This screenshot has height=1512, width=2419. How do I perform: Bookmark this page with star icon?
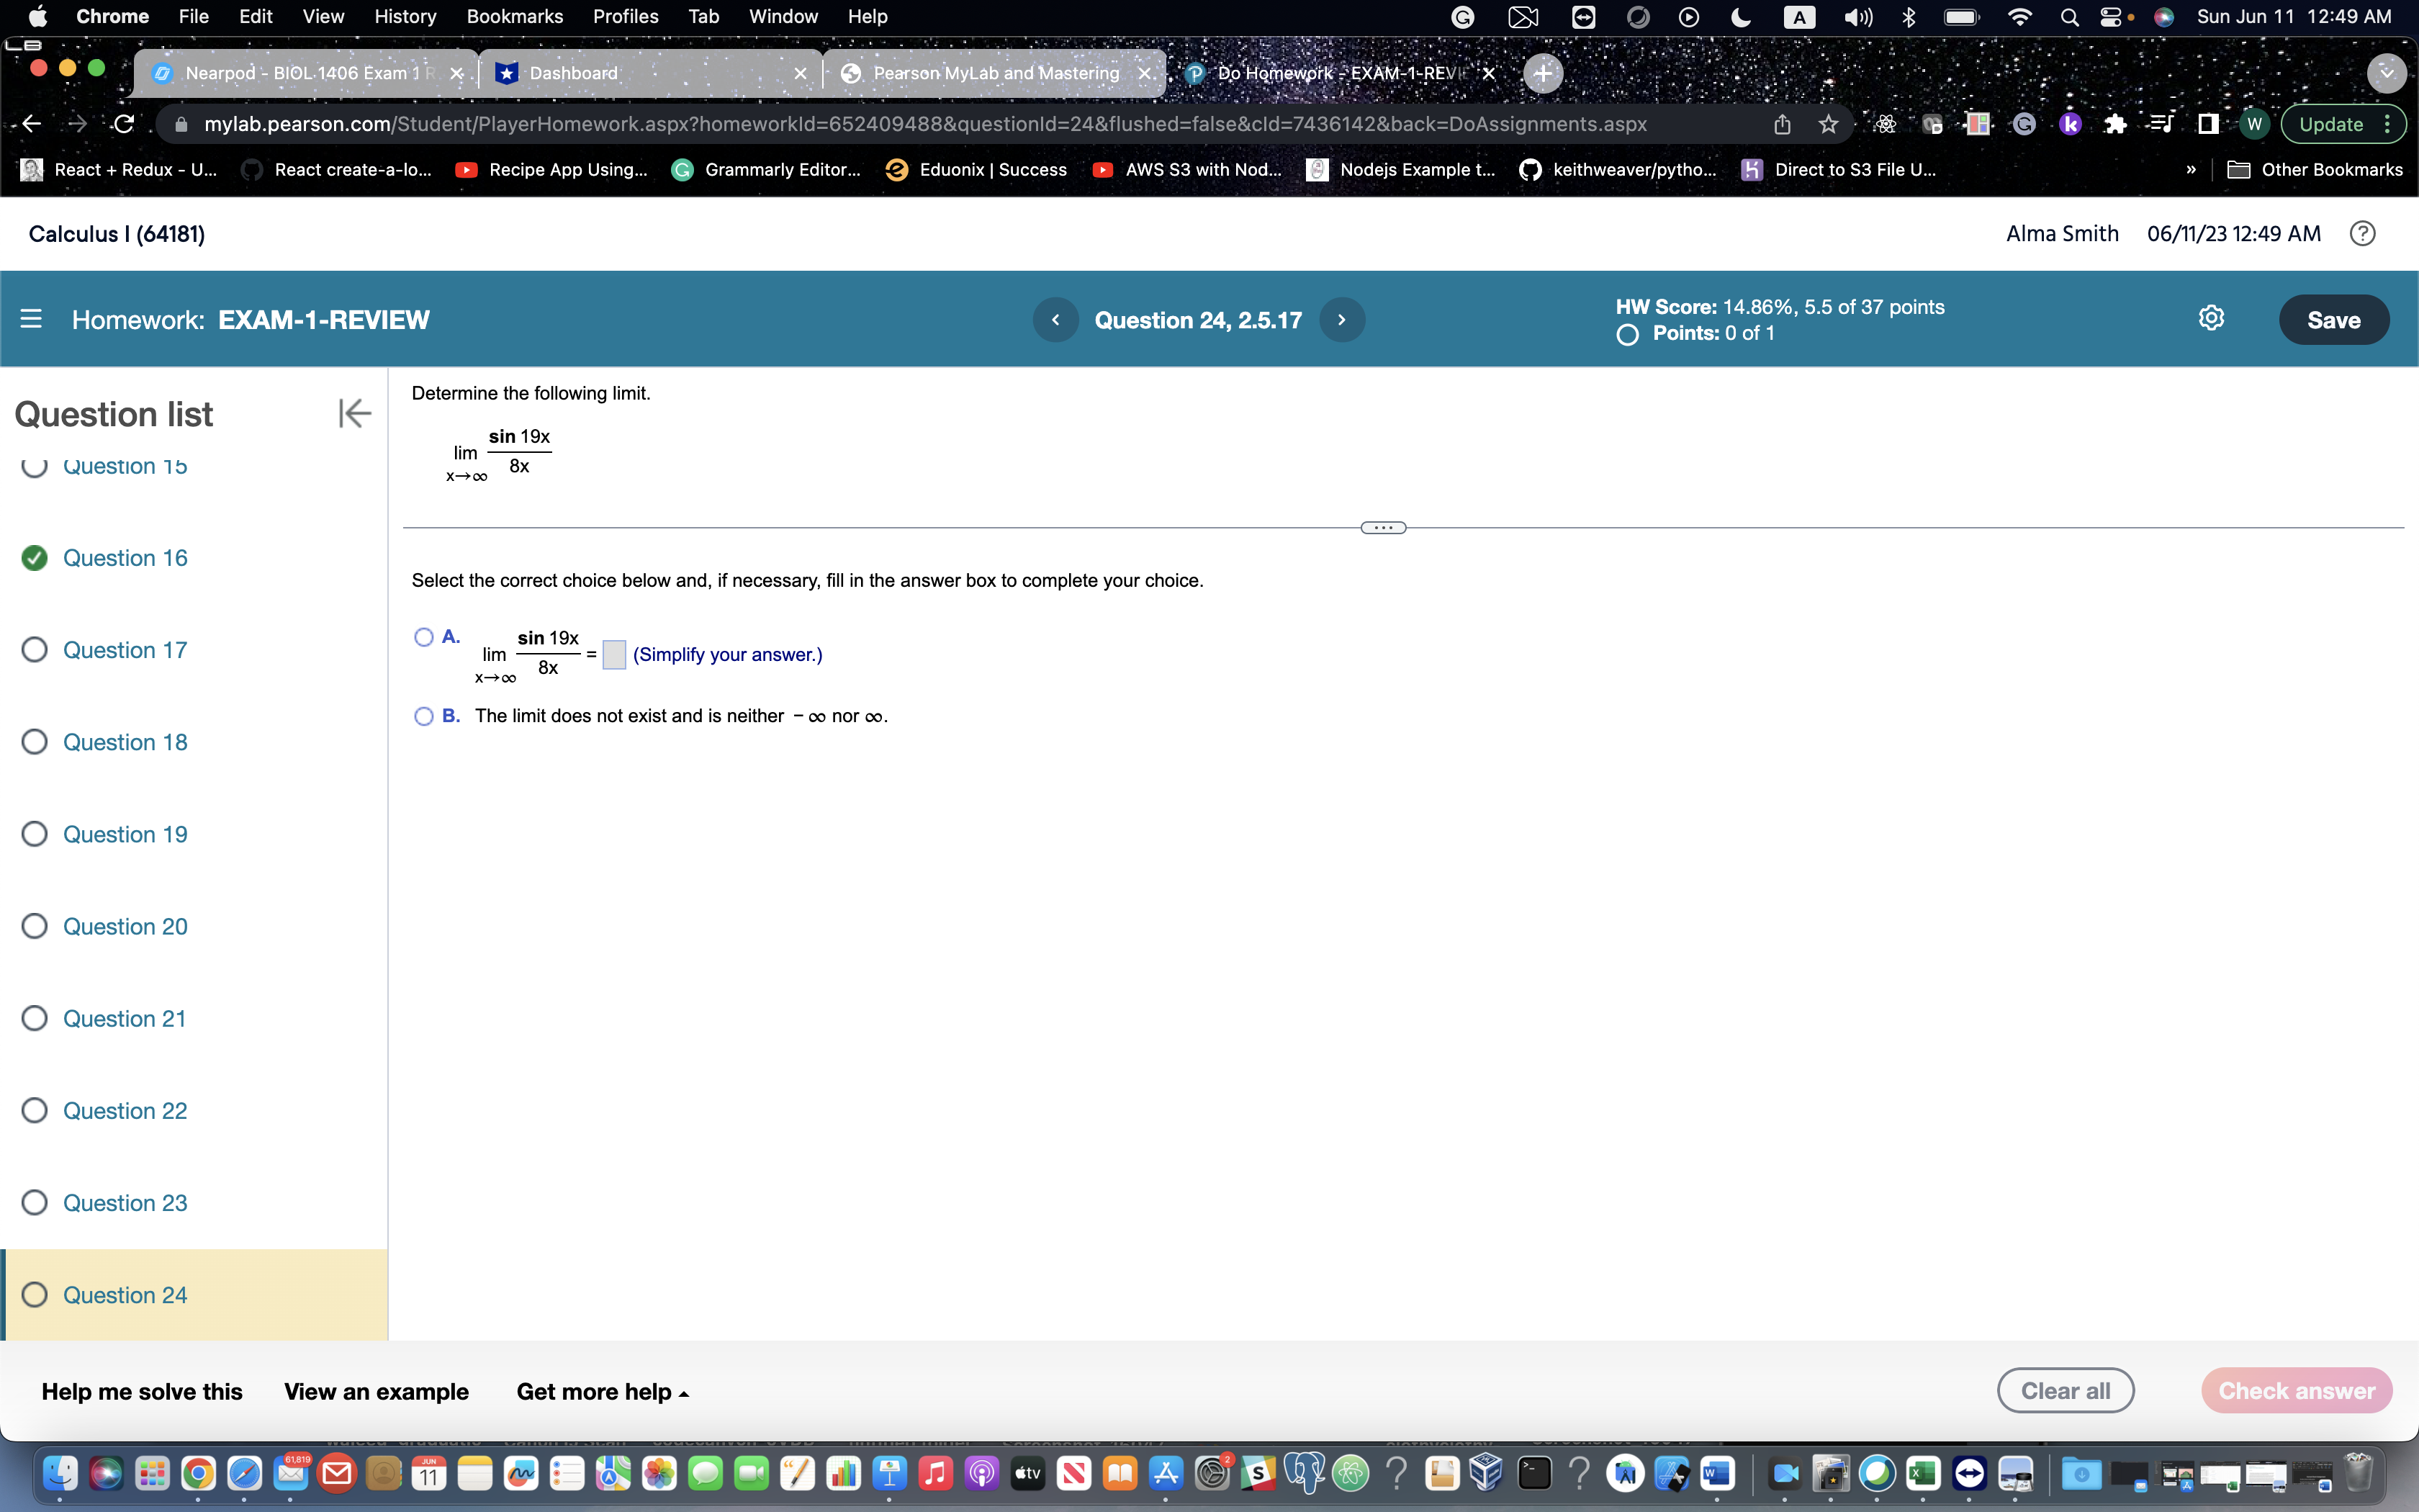pyautogui.click(x=1828, y=124)
